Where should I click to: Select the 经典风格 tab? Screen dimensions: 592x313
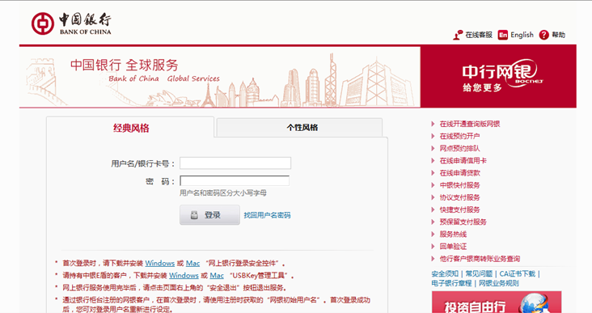(x=131, y=128)
